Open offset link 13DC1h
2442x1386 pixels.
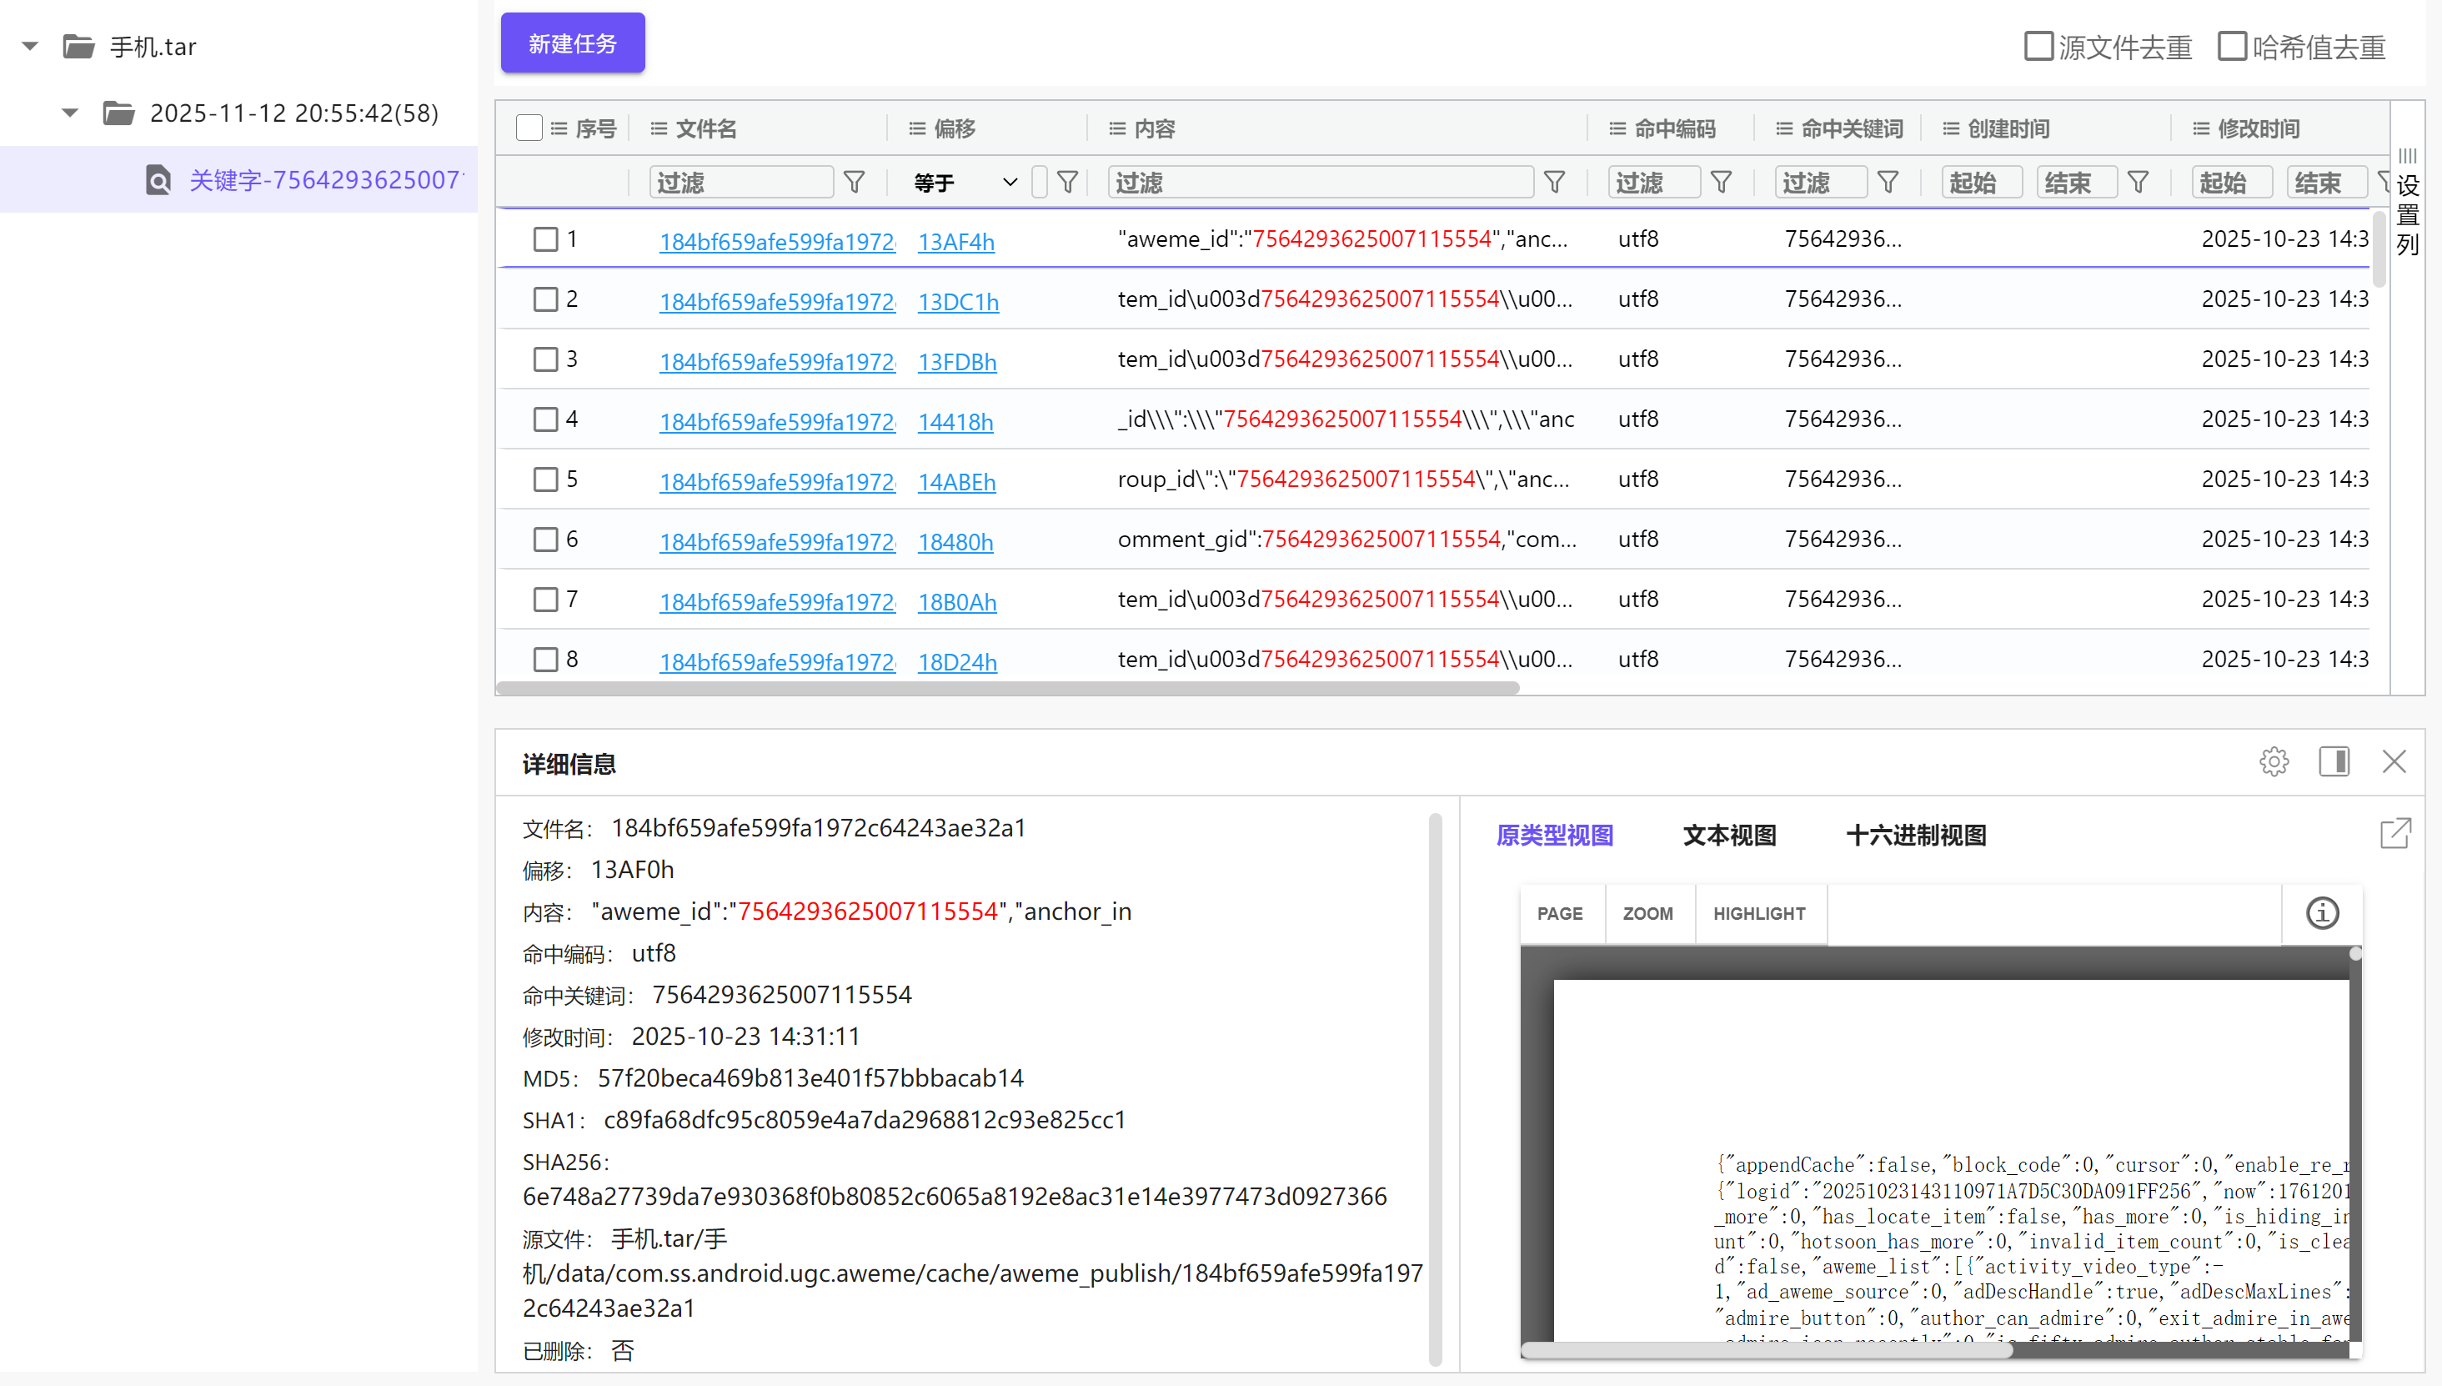coord(957,302)
